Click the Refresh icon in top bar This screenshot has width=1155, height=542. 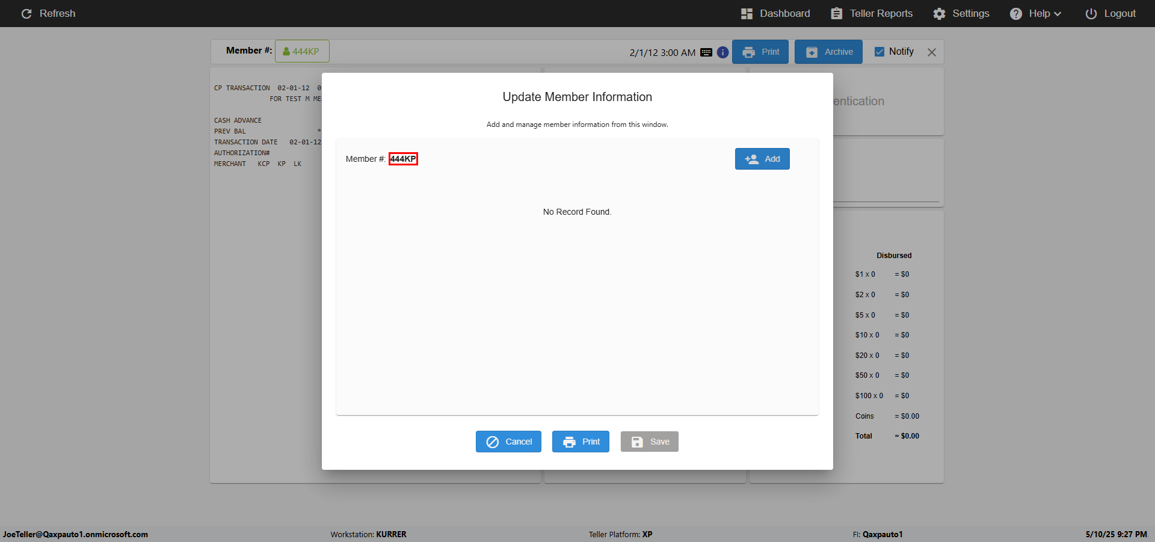tap(26, 13)
